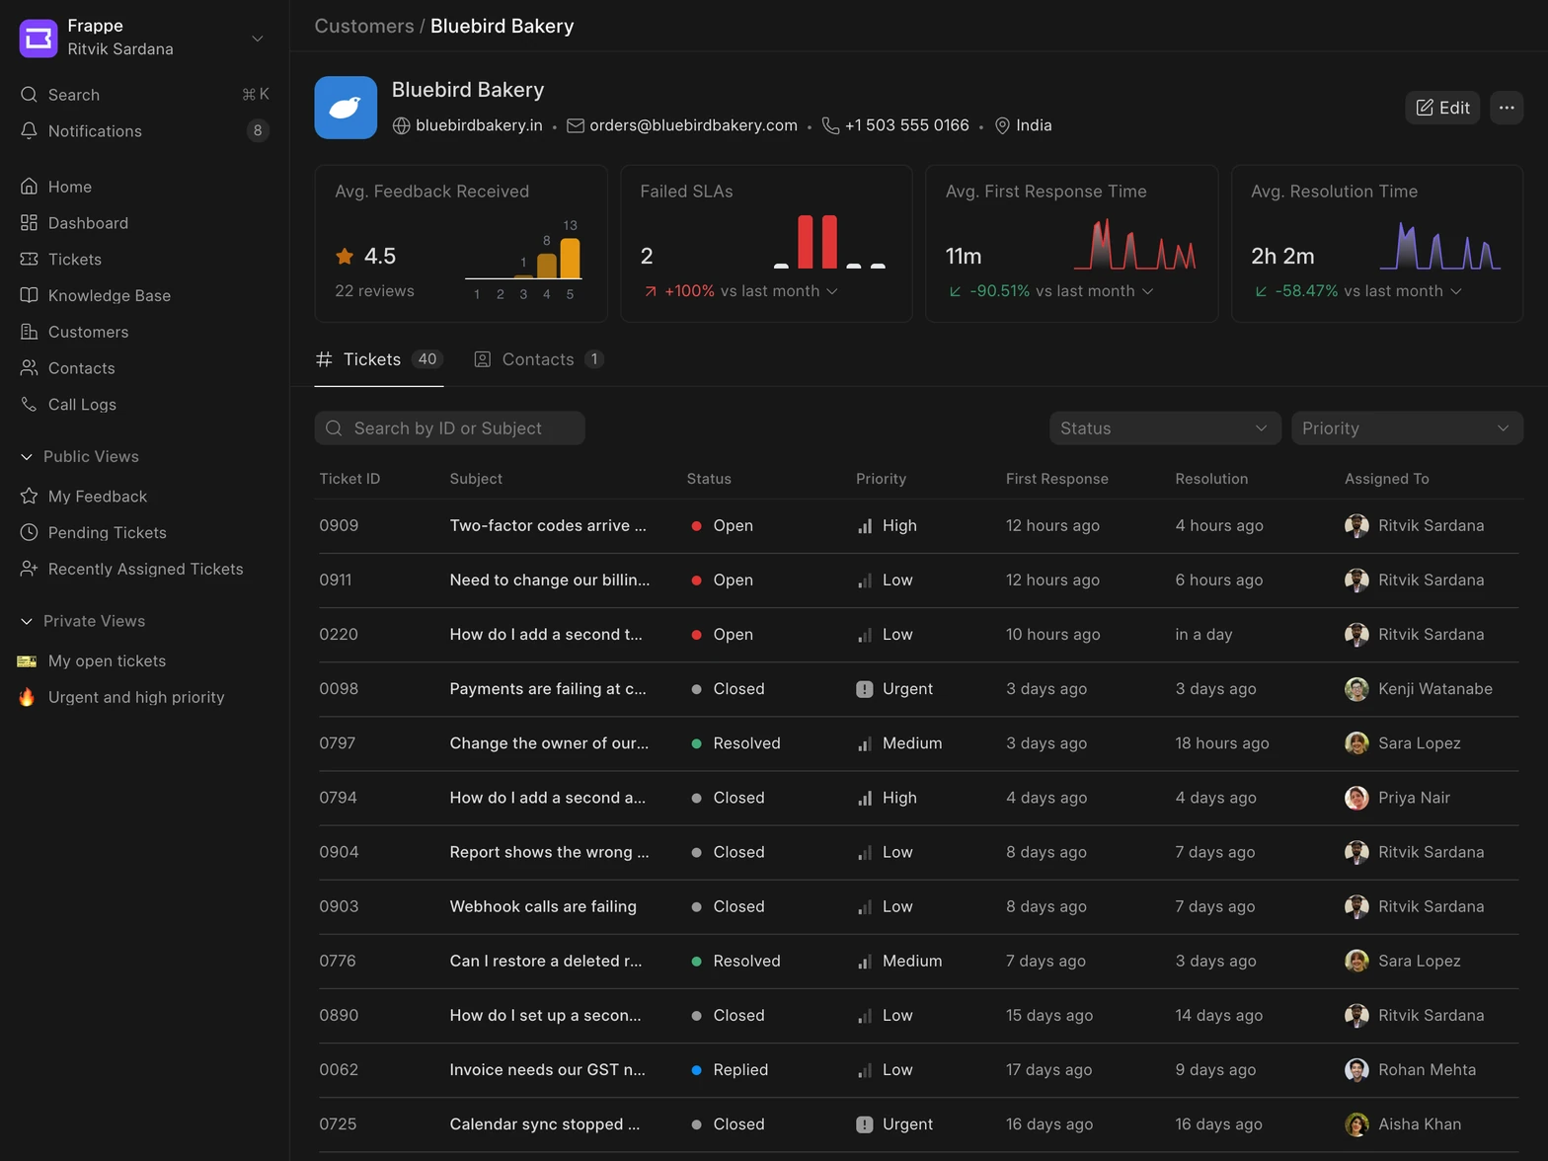This screenshot has width=1548, height=1161.
Task: Open the Search magnifier in sidebar
Action: [30, 95]
